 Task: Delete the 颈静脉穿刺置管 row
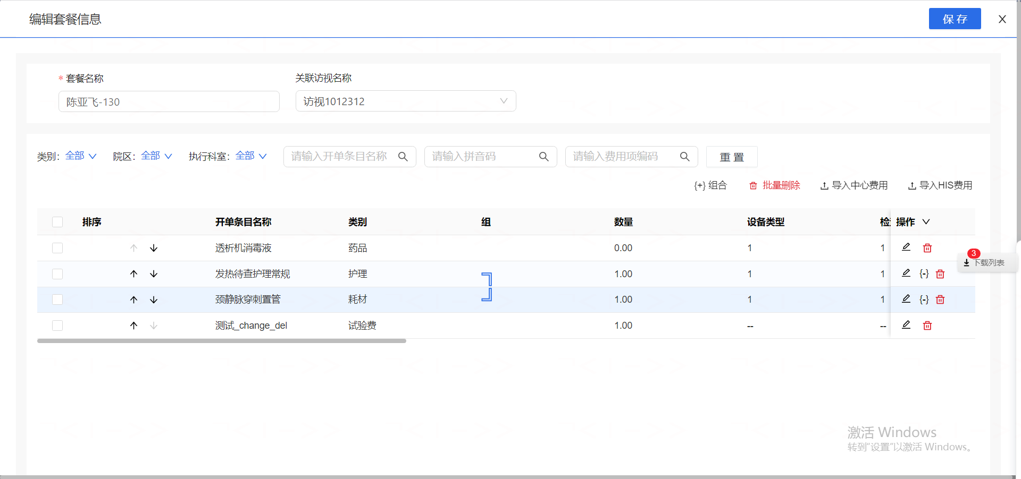(940, 300)
